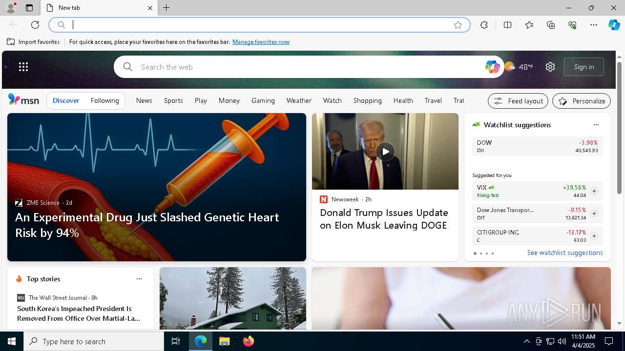Open the browser profile icon
Image resolution: width=625 pixels, height=351 pixels.
point(10,8)
